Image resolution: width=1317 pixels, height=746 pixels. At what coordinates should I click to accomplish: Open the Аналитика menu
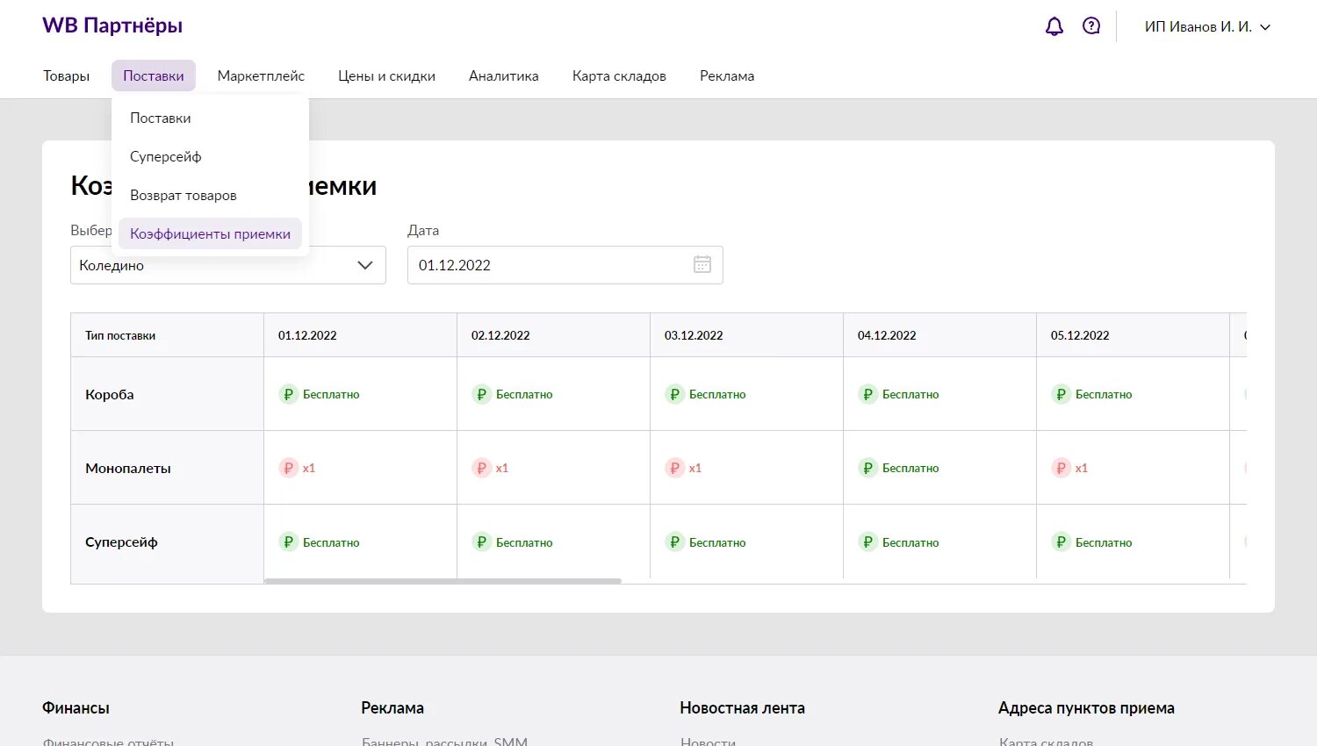point(504,75)
